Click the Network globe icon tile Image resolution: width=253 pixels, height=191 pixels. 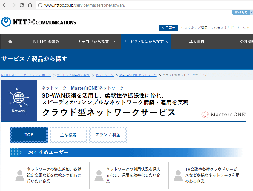pyautogui.click(x=19, y=101)
